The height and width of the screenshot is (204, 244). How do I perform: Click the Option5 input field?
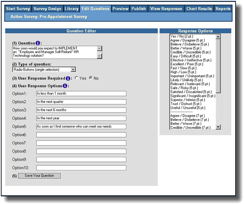click(x=81, y=127)
